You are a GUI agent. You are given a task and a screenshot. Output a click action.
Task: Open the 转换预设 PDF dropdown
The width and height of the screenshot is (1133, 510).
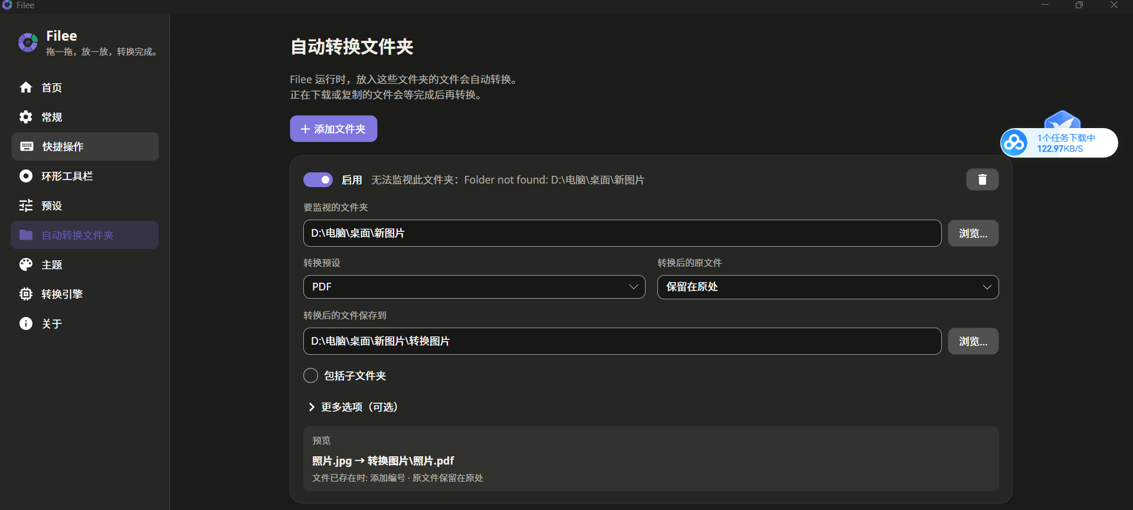coord(474,287)
